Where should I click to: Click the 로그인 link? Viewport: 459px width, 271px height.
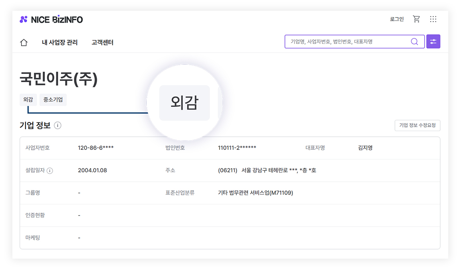point(396,19)
